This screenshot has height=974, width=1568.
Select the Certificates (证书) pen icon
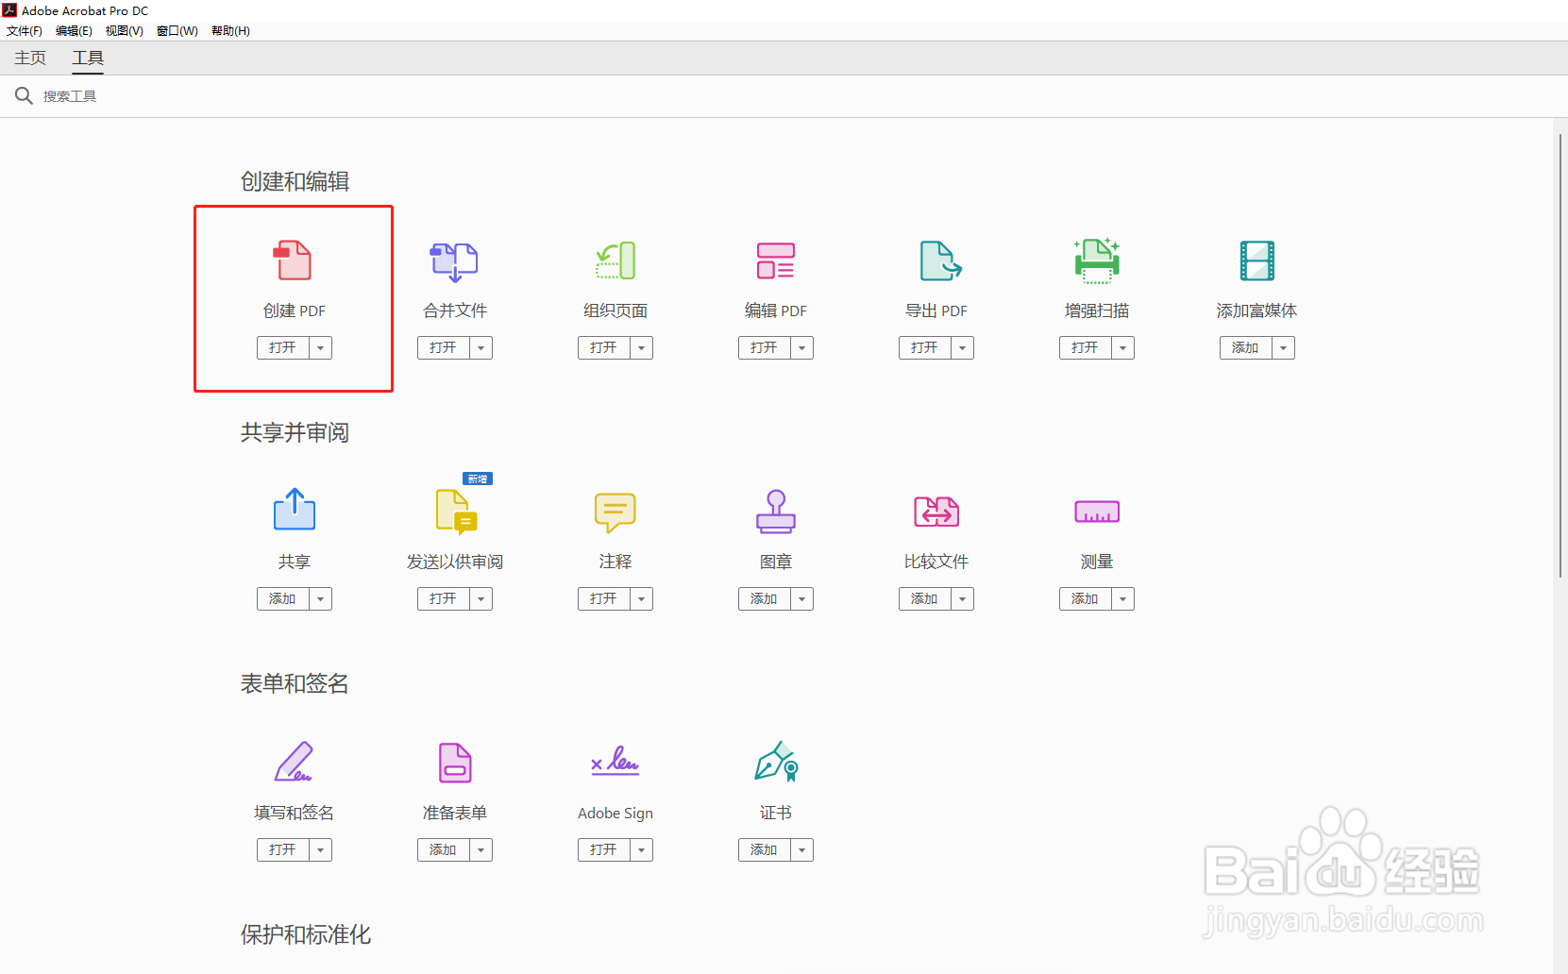coord(777,762)
